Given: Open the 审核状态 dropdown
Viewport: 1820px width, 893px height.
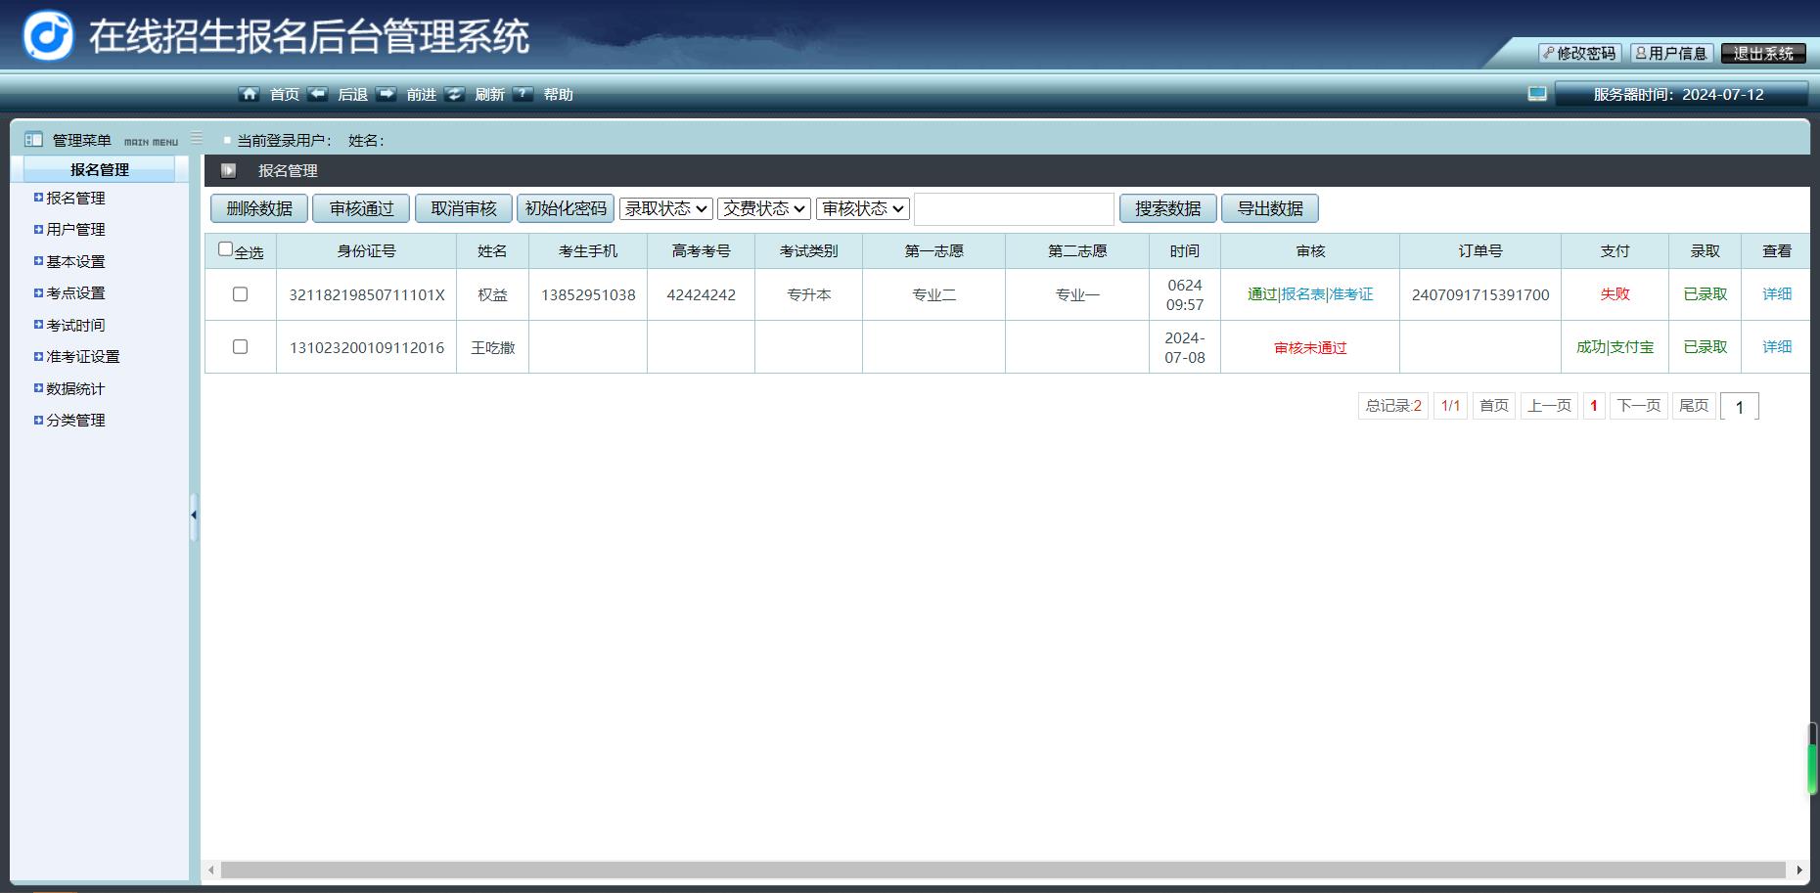Looking at the screenshot, I should point(862,208).
